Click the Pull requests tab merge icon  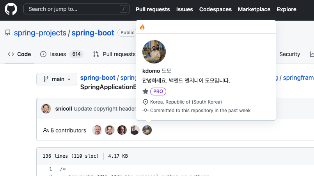point(96,54)
